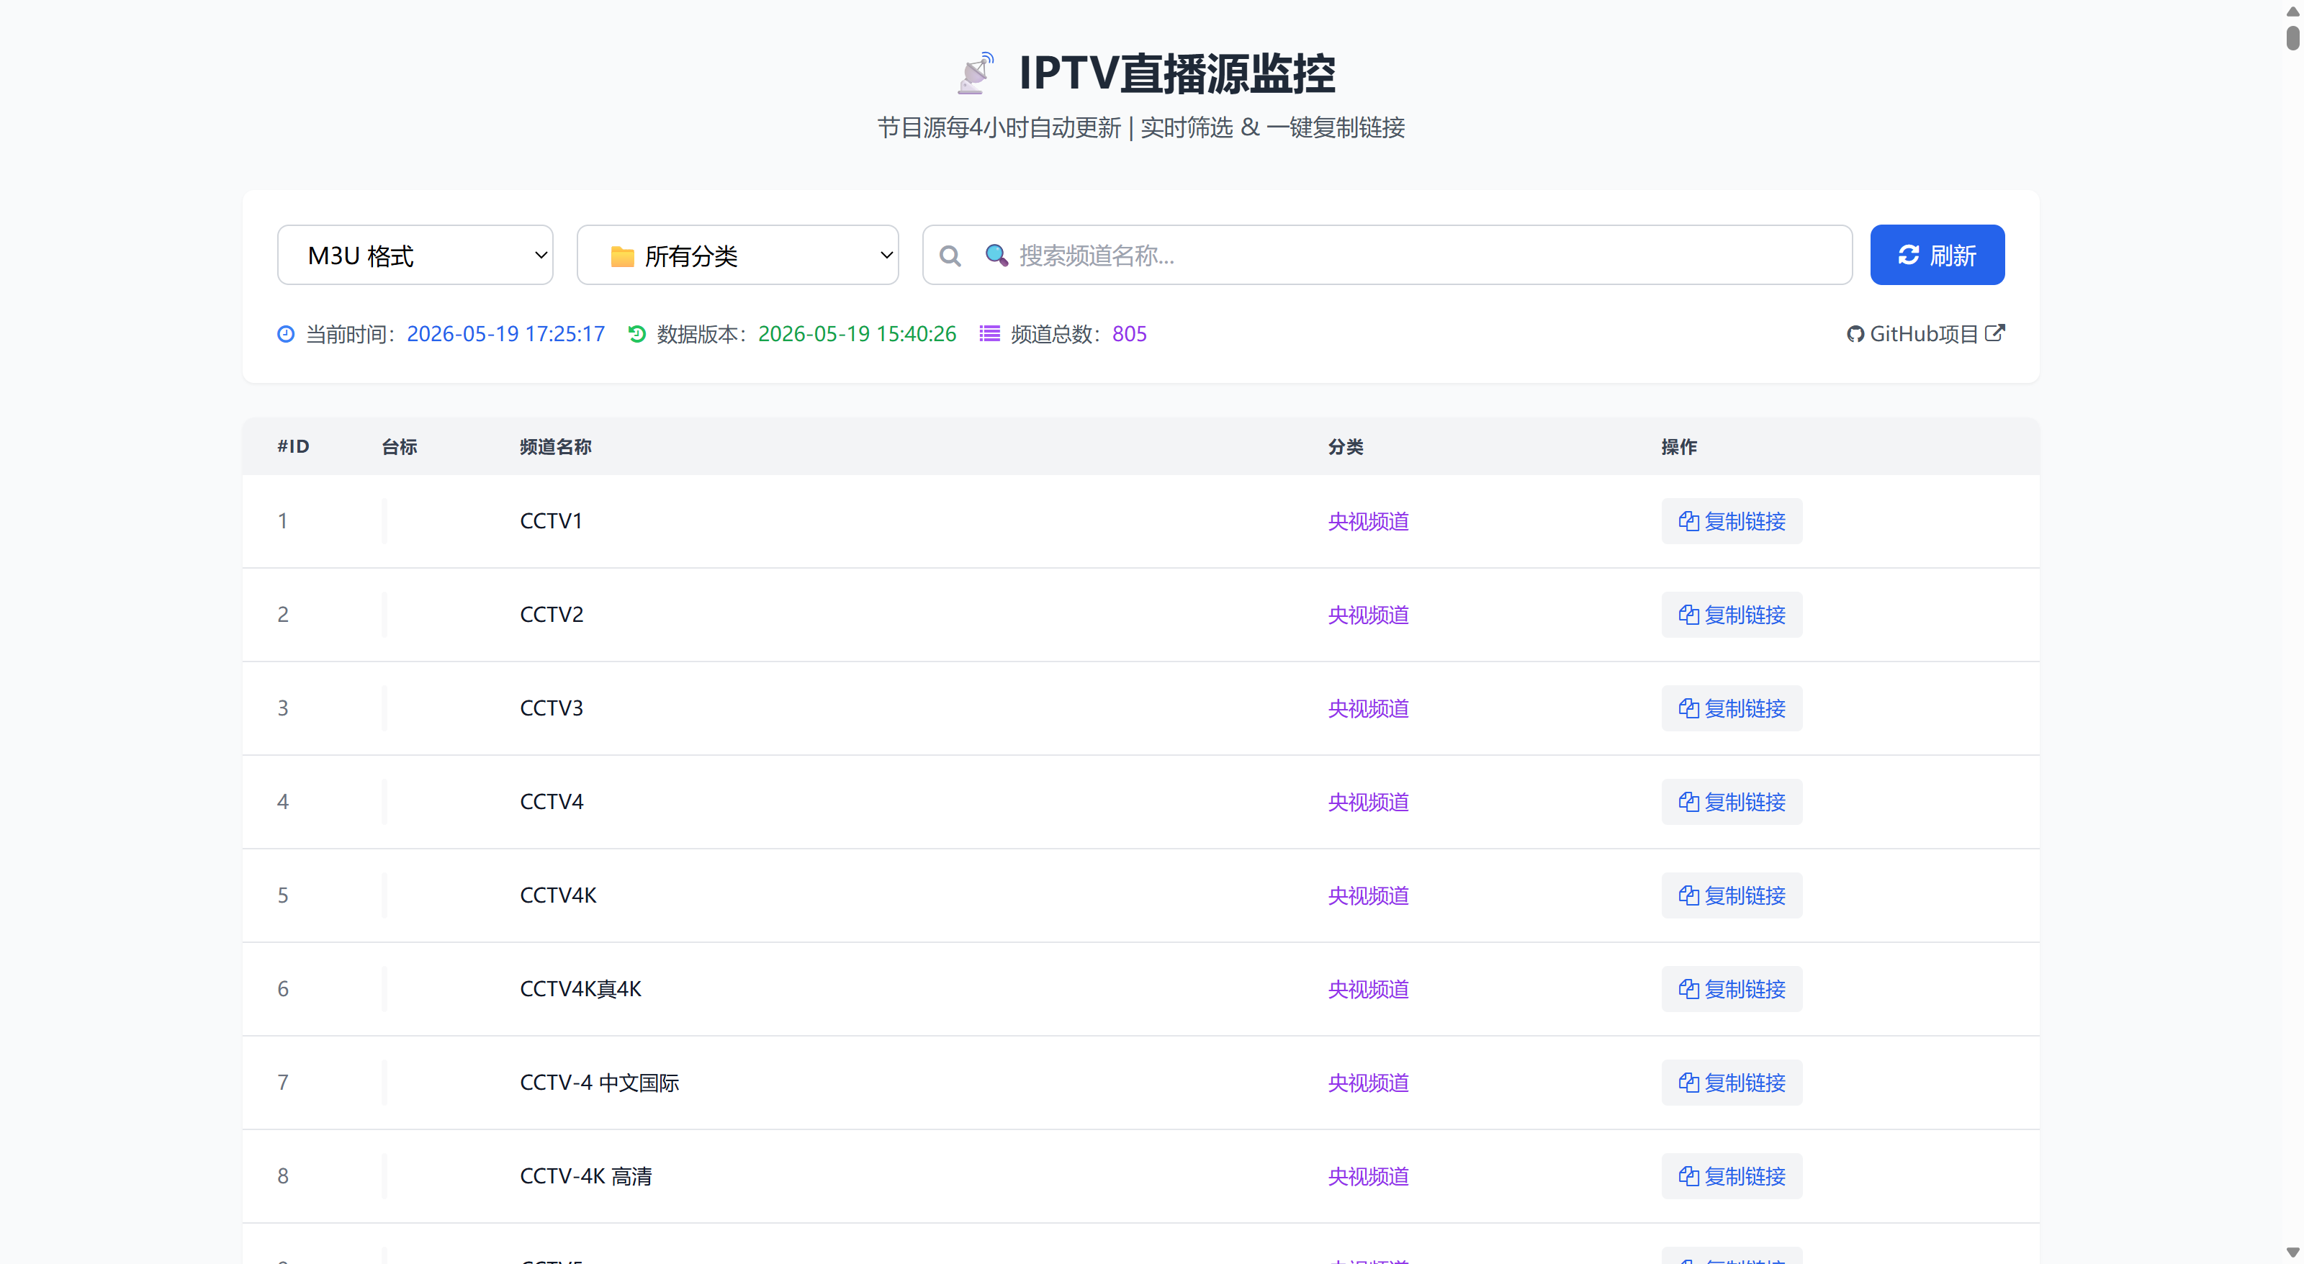Click channel name CCTV1

click(x=551, y=521)
